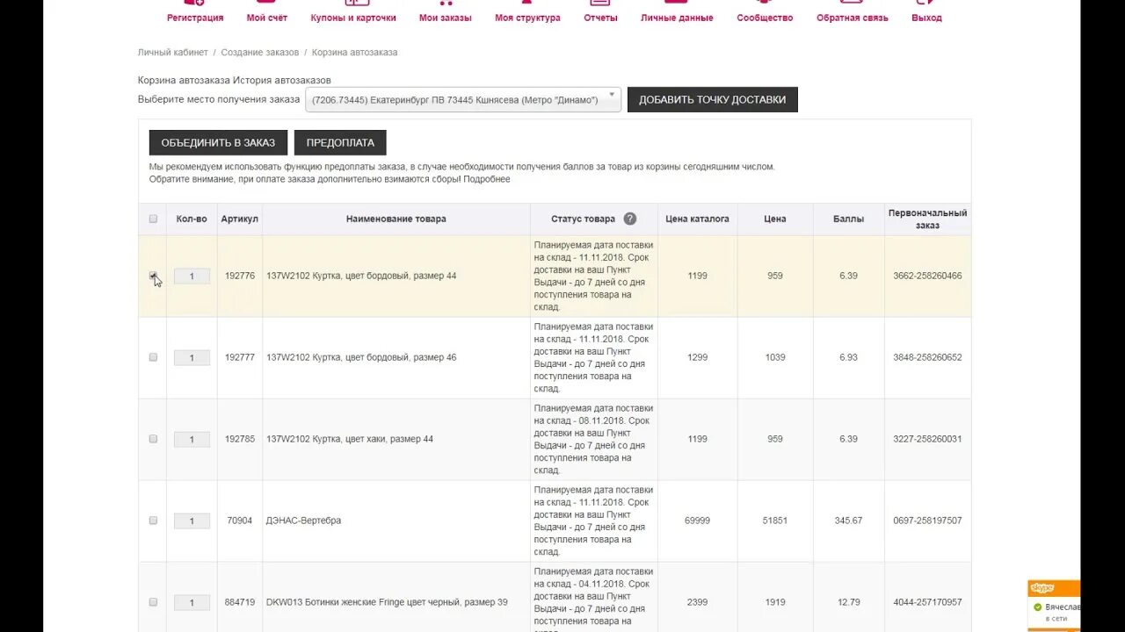Click the Кол-во column header
The height and width of the screenshot is (632, 1125).
(192, 219)
